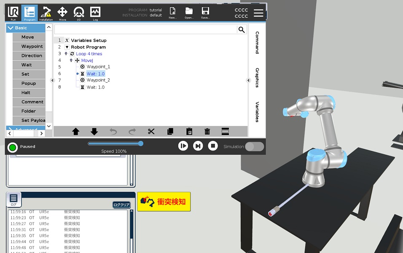Viewport: 403px width, 253px height.
Task: Adjust the Speed 100% slider
Action: 140,144
